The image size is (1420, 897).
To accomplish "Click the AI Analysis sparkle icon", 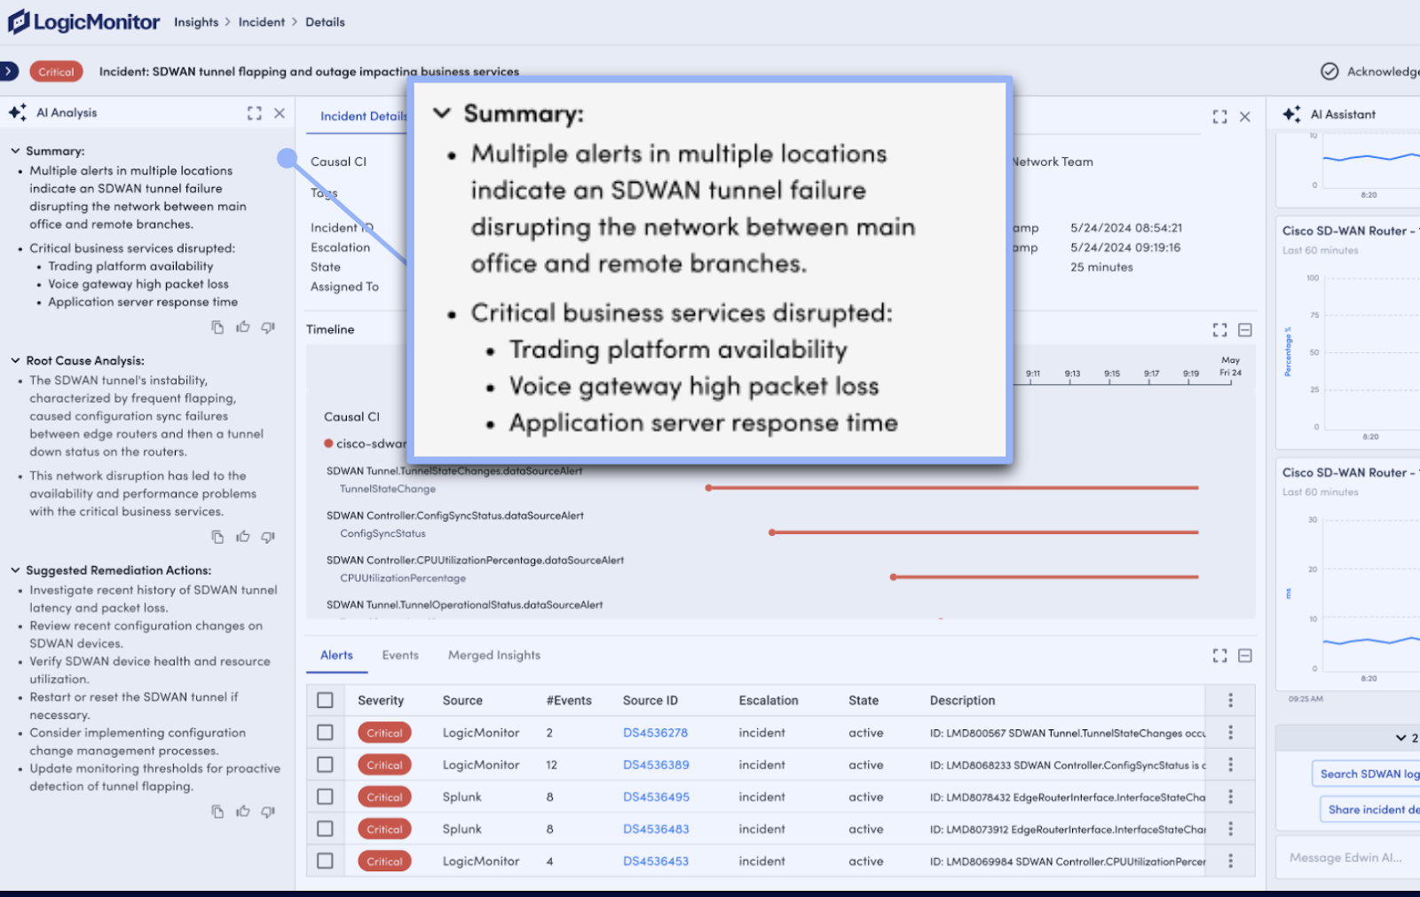I will pyautogui.click(x=18, y=113).
